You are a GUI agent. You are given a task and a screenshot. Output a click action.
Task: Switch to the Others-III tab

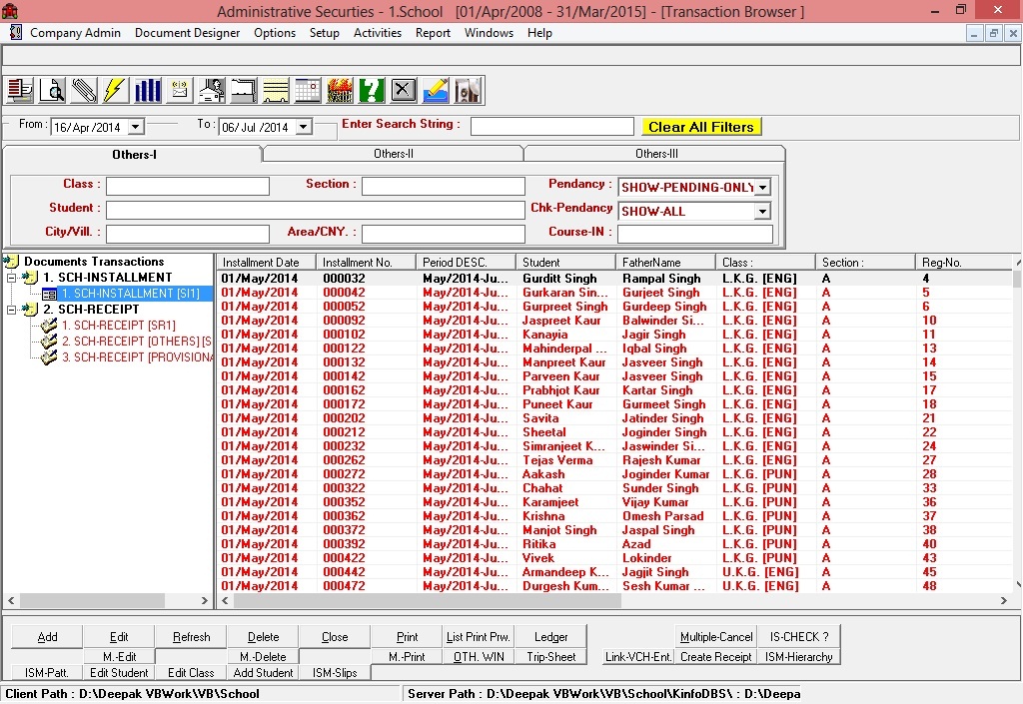tap(655, 154)
